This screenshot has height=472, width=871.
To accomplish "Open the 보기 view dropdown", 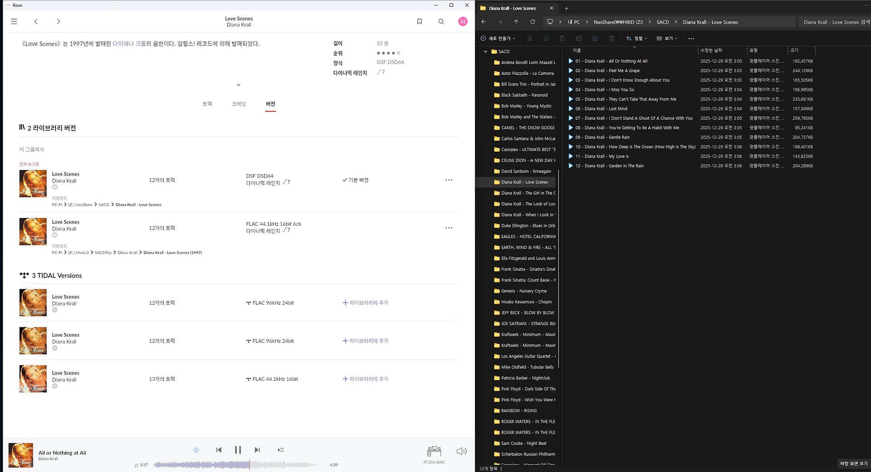I will click(x=667, y=39).
